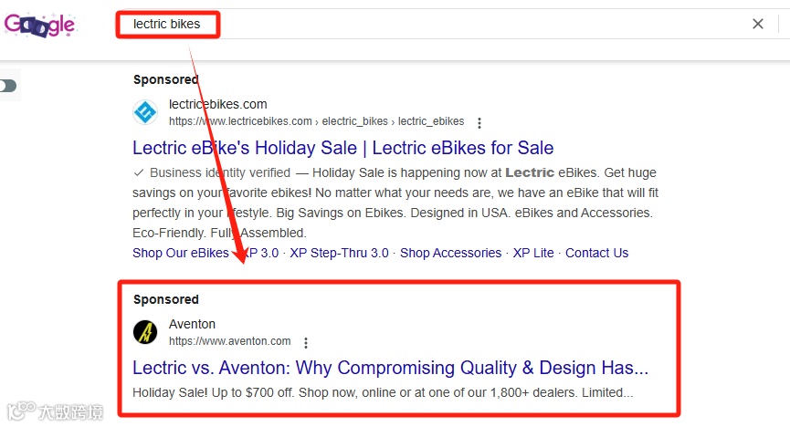790x427 pixels.
Task: Open the 'XP Step-Thru 3.0' sitelink
Action: coord(339,253)
